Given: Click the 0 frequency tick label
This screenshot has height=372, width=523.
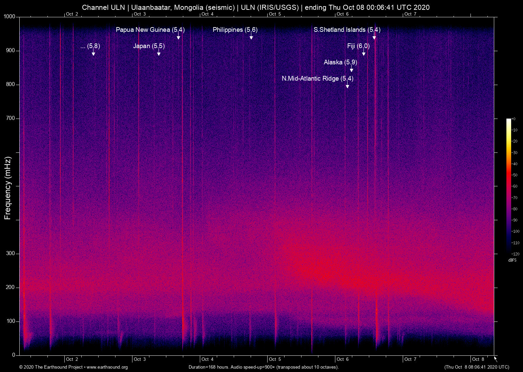Looking at the screenshot, I should (14, 355).
